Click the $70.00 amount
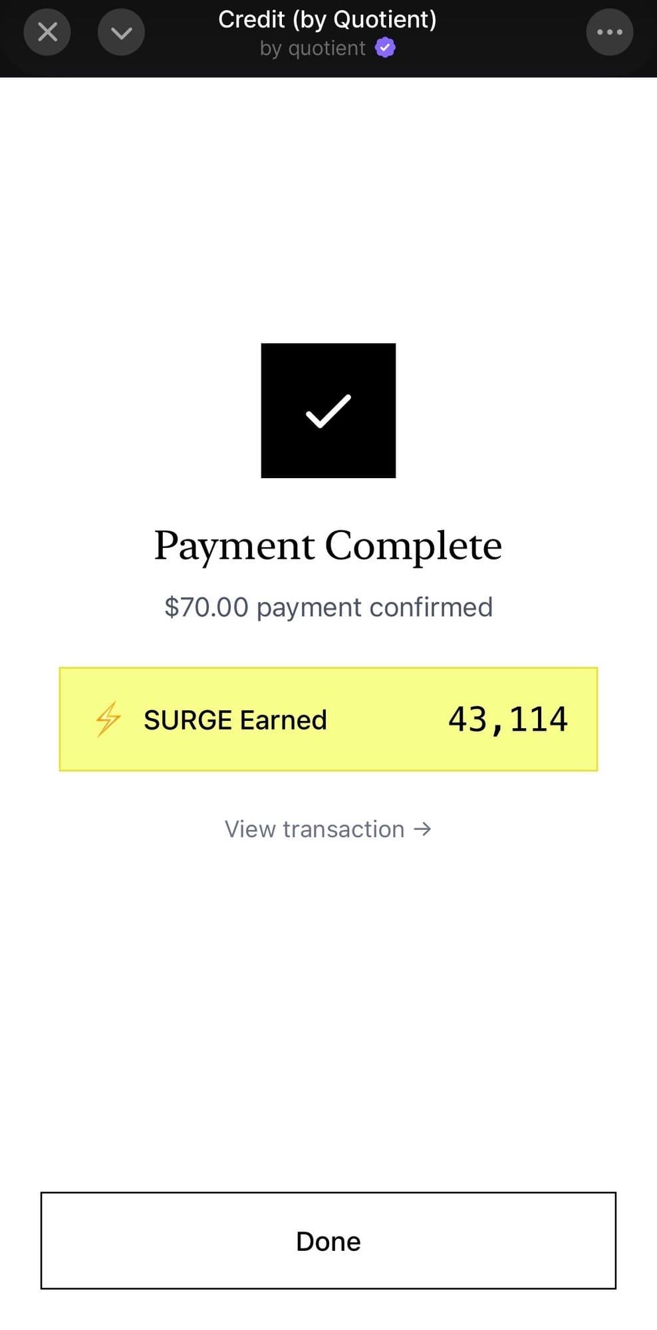Screen dimensions: 657x1330 [206, 607]
